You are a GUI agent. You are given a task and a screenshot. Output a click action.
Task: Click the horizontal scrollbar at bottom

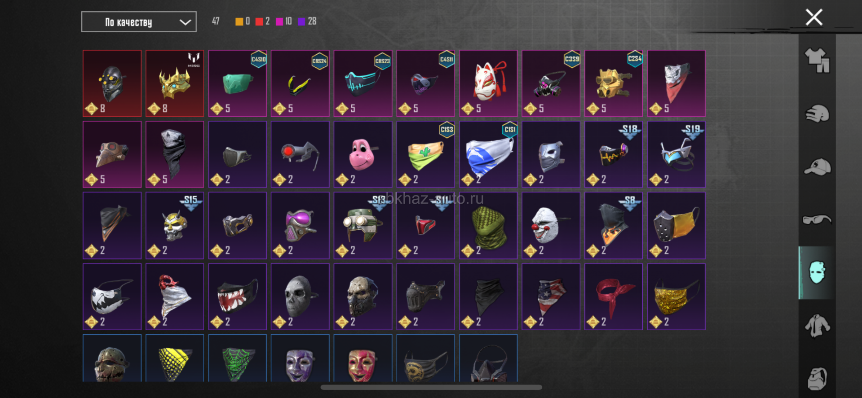(x=431, y=387)
